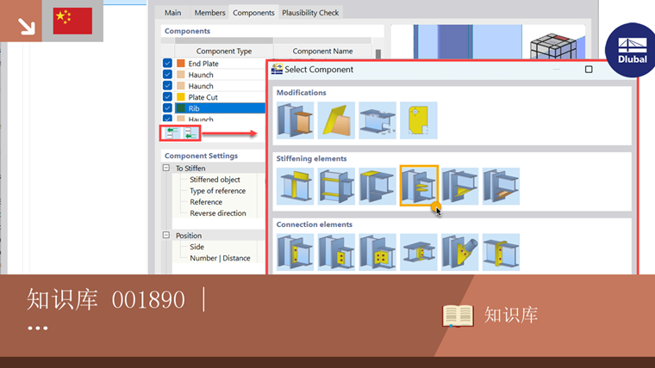Choose the first Stiffening elements icon with vertical stiffener
The width and height of the screenshot is (655, 368).
pos(295,187)
